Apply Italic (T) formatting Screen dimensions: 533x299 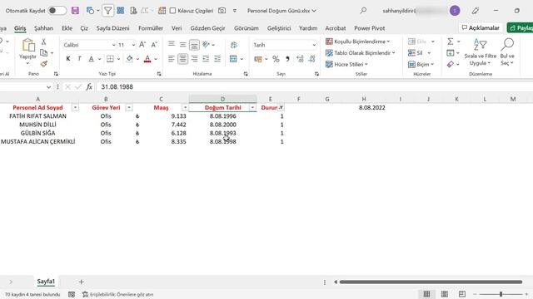(80, 59)
